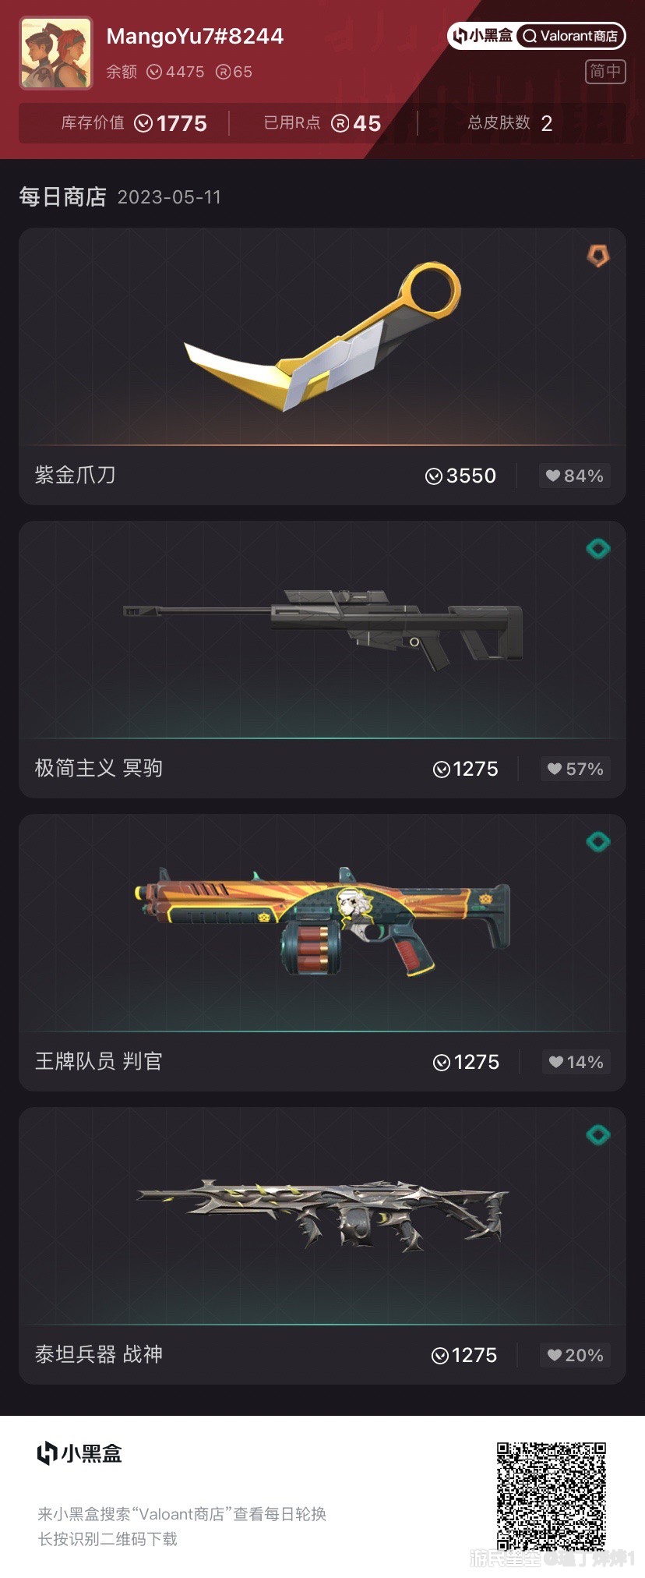This screenshot has width=645, height=1578.
Task: Toggle the 57% heart on 极简主义 冥驹
Action: pos(576,769)
